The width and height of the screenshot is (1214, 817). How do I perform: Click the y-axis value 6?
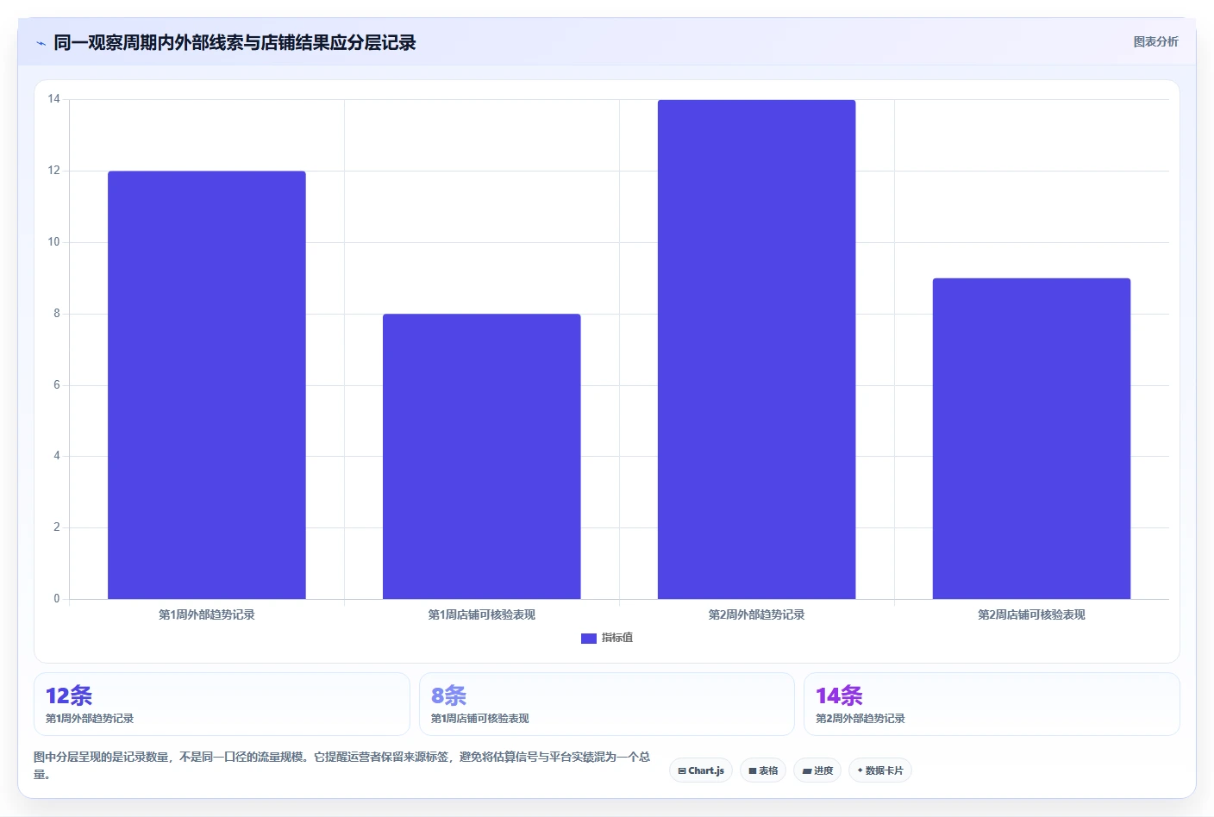(x=57, y=385)
